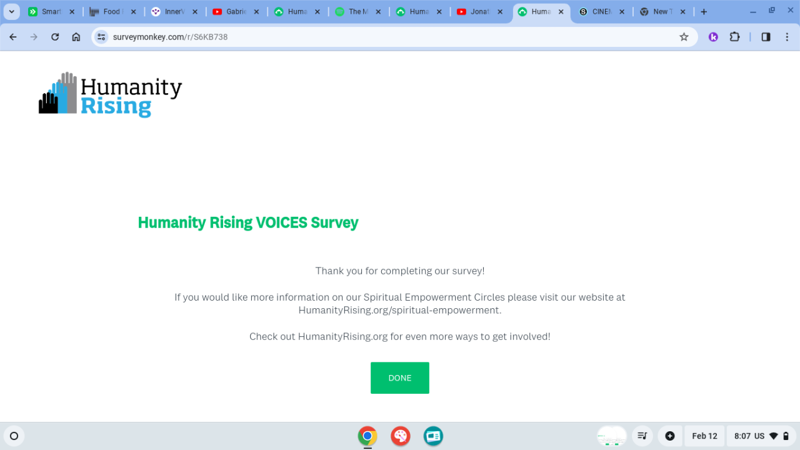This screenshot has width=800, height=450.
Task: Open the Chrome three-dot menu
Action: (787, 37)
